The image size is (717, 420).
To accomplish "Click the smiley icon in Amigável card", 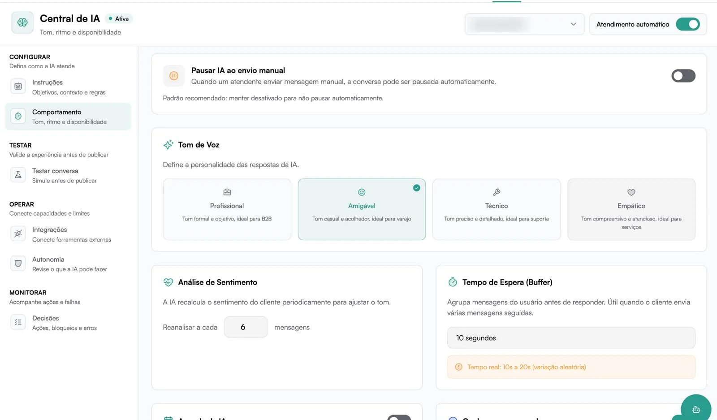I will (x=362, y=192).
